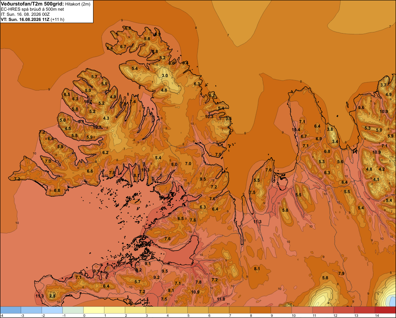Click the 2.8 temperature value on the map
396x318 pixels.
pos(52,296)
